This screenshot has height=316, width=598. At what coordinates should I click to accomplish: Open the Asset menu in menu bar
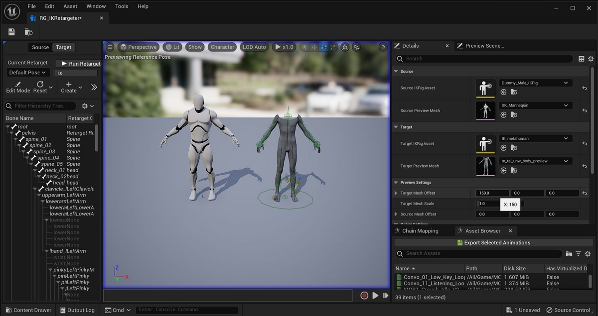click(x=70, y=6)
